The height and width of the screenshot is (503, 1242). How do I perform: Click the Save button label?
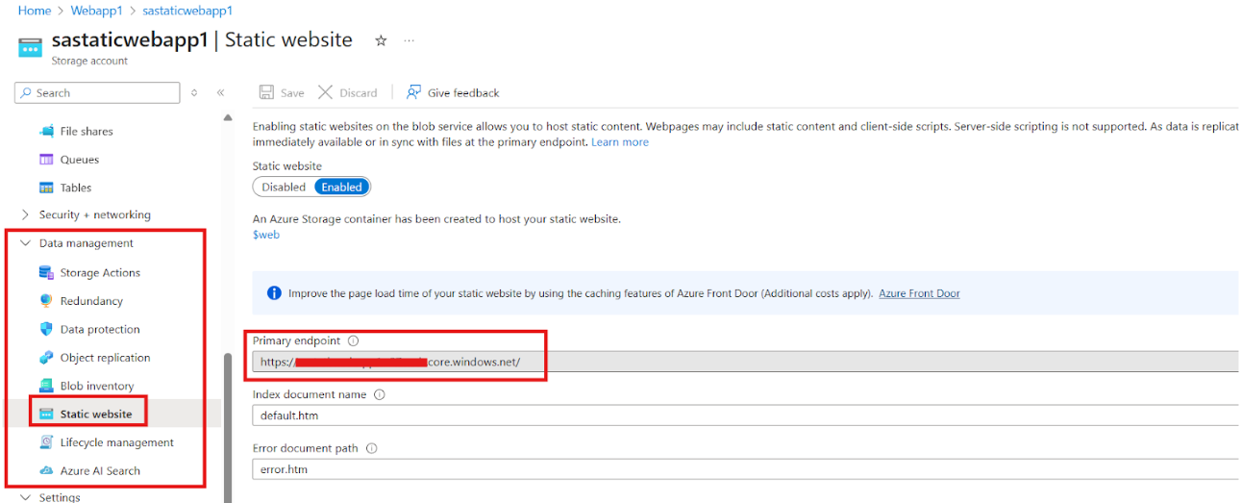point(292,93)
